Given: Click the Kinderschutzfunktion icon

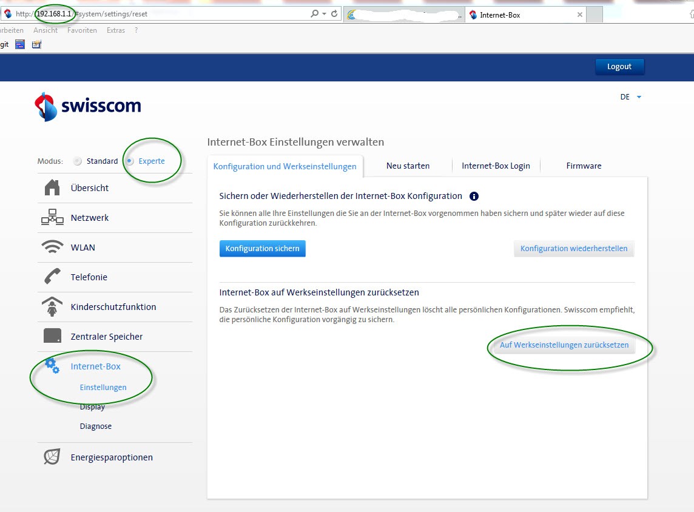Looking at the screenshot, I should 52,307.
